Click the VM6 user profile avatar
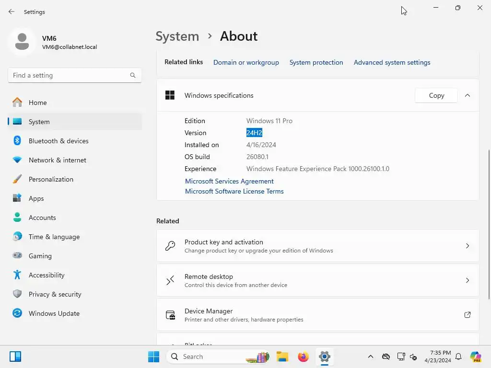Image resolution: width=491 pixels, height=368 pixels. [22, 42]
